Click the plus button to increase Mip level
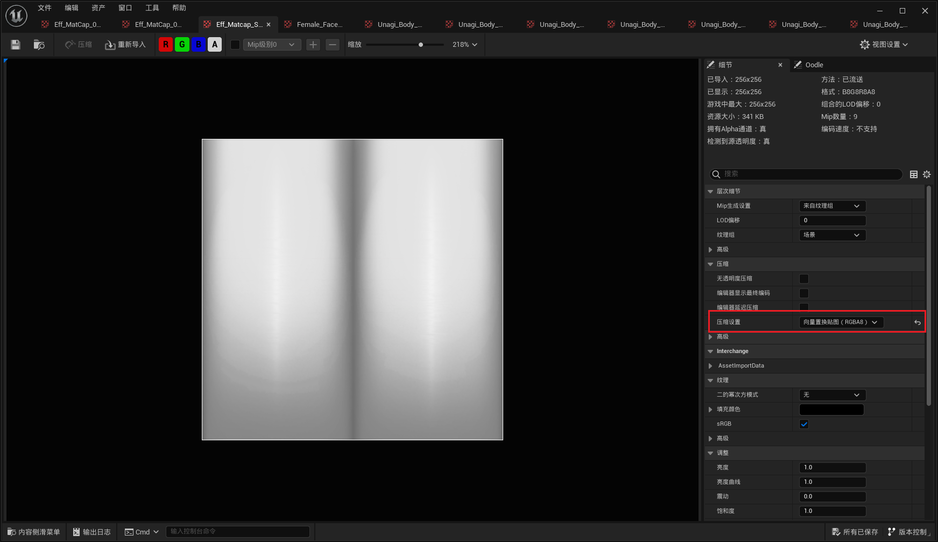Screen dimensions: 938x542 tap(313, 45)
